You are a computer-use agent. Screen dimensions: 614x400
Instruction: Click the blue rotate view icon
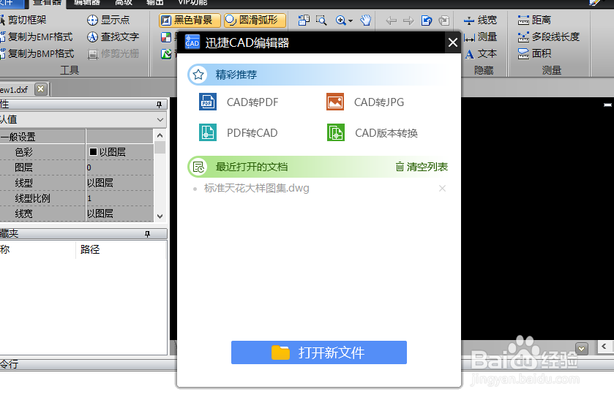[x=427, y=20]
